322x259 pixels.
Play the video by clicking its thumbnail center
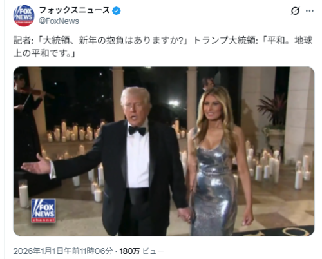point(164,151)
